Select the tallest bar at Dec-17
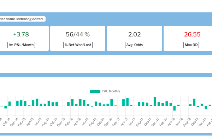Viewport: 212px width, 138px height. coord(155,102)
